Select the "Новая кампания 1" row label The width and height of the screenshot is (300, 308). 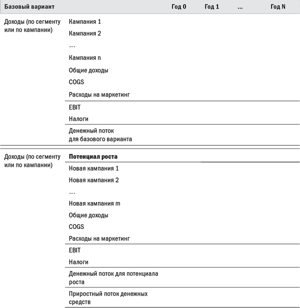pos(94,169)
